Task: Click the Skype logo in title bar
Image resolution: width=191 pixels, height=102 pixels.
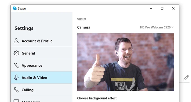Action: 15,8
